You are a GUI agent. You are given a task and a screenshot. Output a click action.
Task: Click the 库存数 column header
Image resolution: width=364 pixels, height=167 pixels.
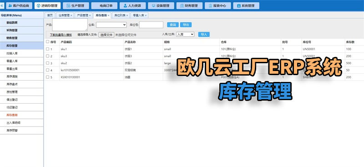coord(350,42)
